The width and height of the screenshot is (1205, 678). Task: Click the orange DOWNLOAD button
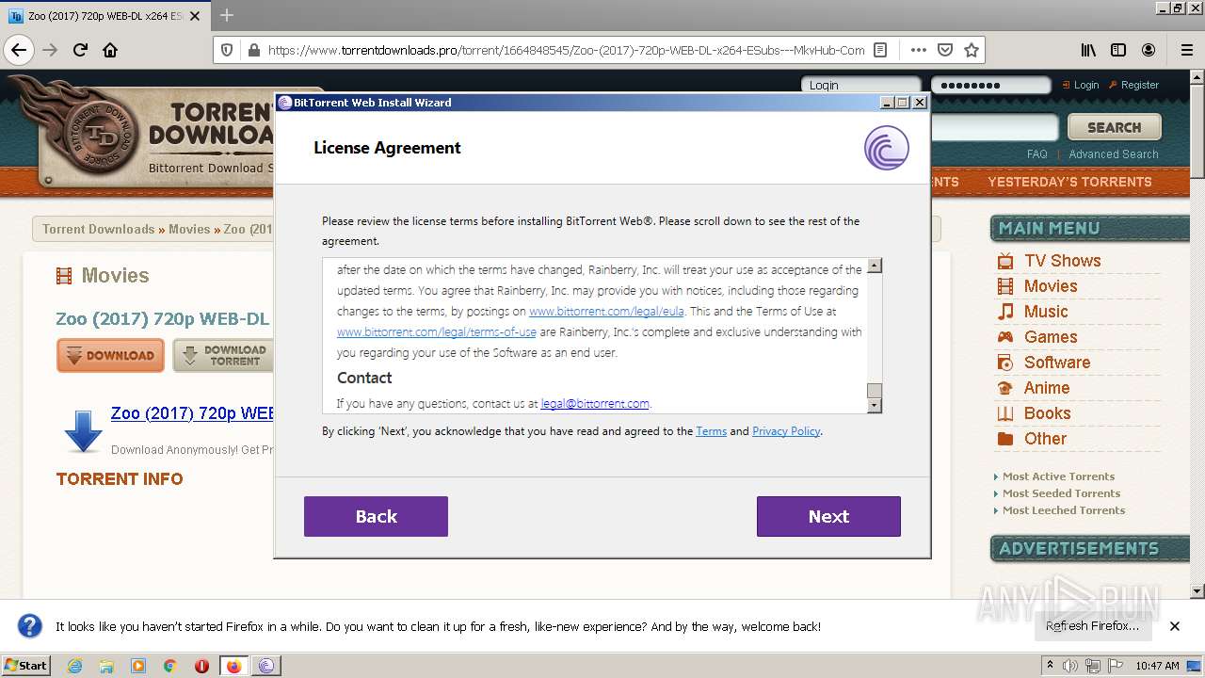point(110,356)
